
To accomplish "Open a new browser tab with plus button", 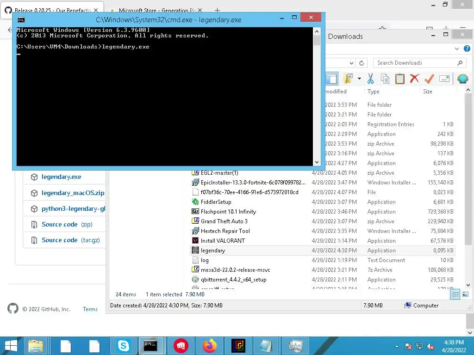I will coord(217,10).
